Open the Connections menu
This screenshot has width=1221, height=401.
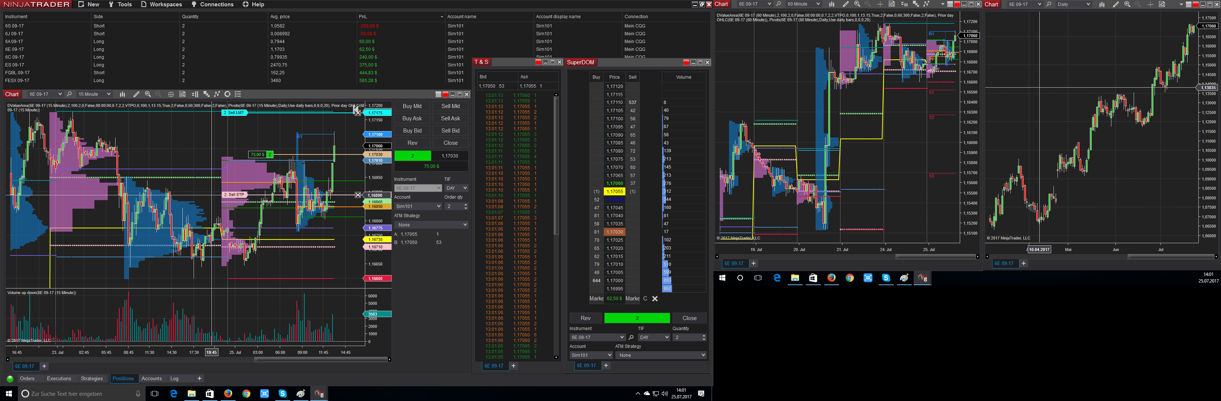click(212, 4)
